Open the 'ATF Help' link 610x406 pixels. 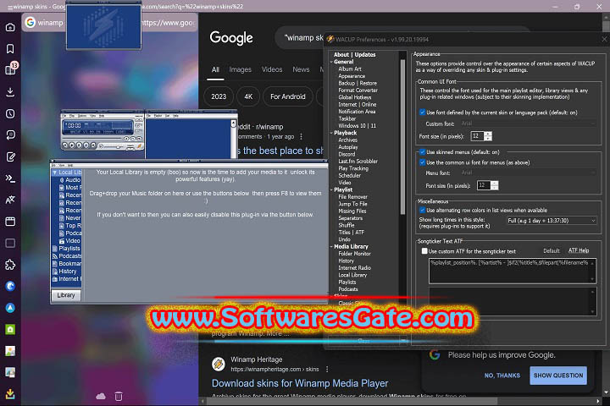pos(579,250)
